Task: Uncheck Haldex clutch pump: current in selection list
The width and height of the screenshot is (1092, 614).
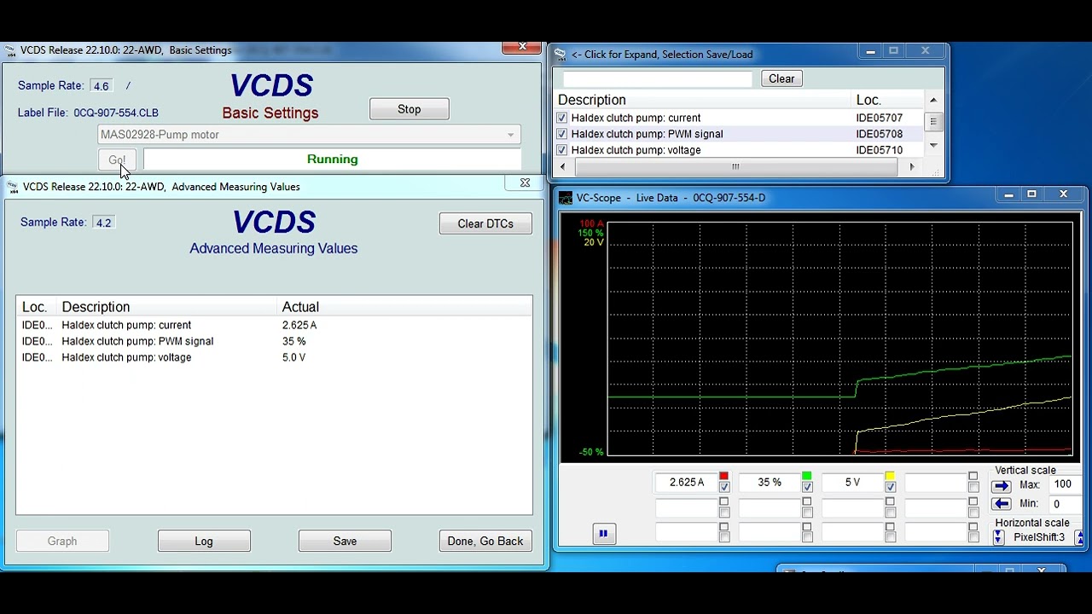Action: [x=561, y=119]
